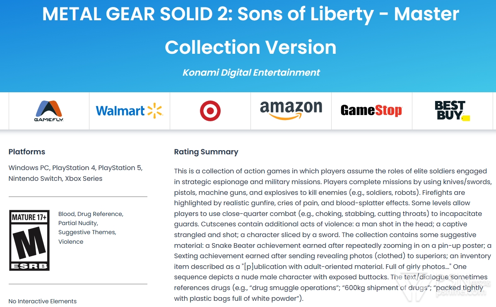Click Konami Digital Entertainment publisher name
Image resolution: width=496 pixels, height=307 pixels.
click(x=251, y=72)
